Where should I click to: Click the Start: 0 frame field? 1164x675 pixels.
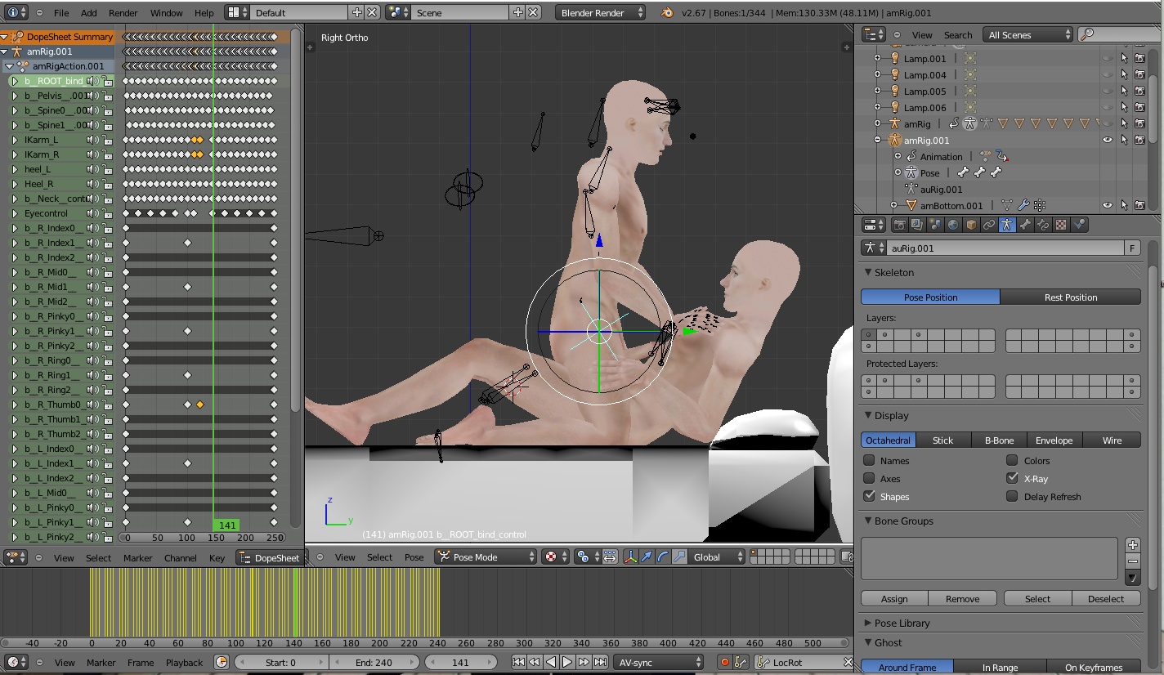280,662
